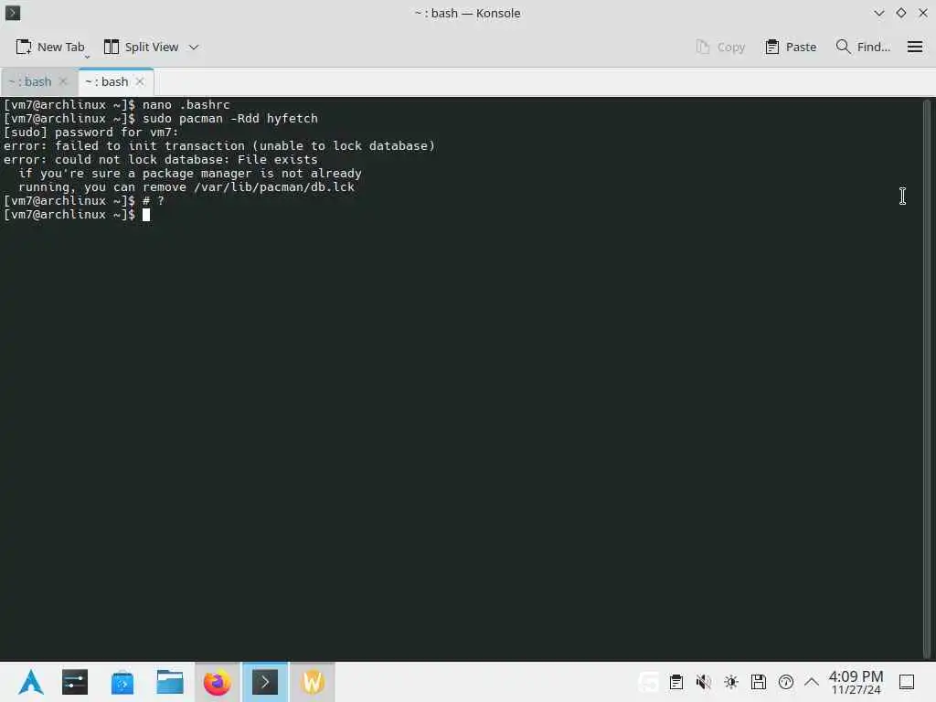Viewport: 936px width, 702px height.
Task: Switch to Firefox in the taskbar
Action: click(218, 682)
